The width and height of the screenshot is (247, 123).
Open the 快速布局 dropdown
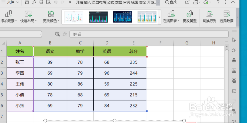(28, 17)
